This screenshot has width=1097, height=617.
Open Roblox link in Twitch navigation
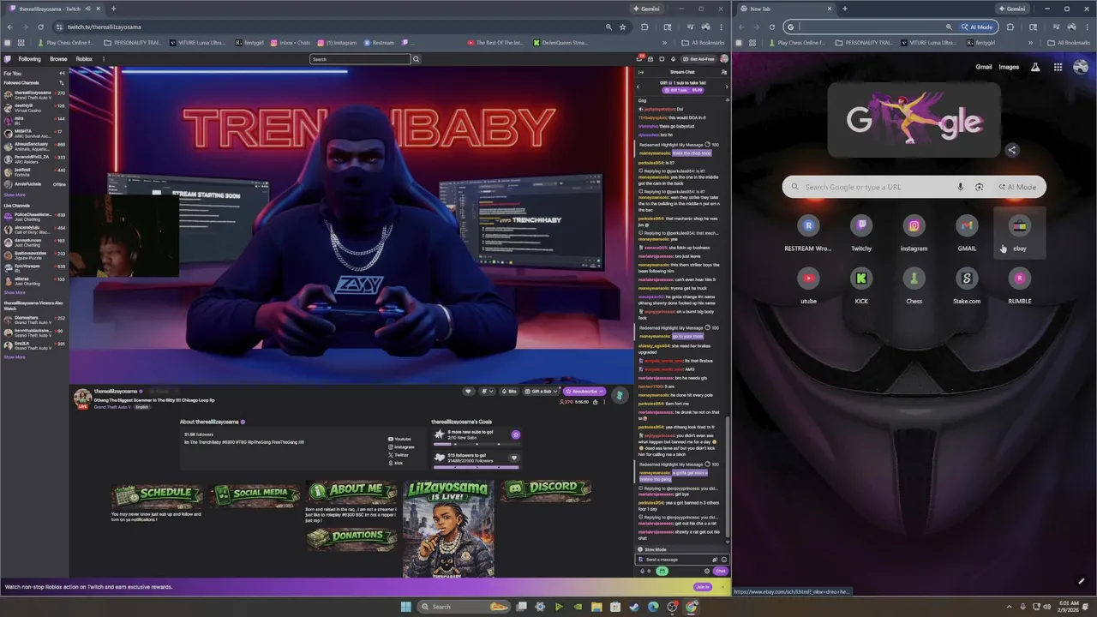pos(84,59)
